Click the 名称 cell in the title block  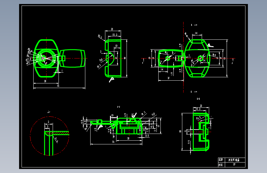(221, 160)
